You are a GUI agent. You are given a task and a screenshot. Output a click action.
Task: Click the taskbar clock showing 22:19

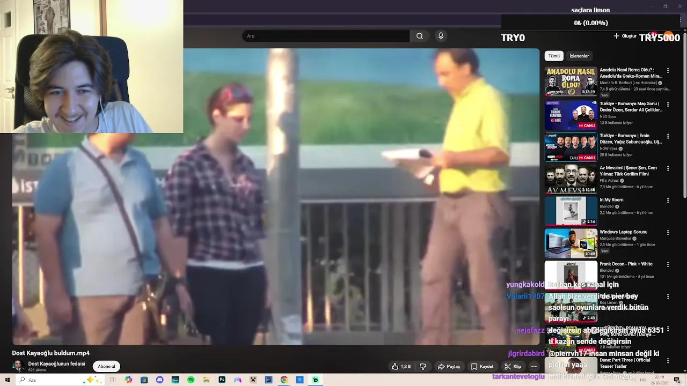point(661,380)
